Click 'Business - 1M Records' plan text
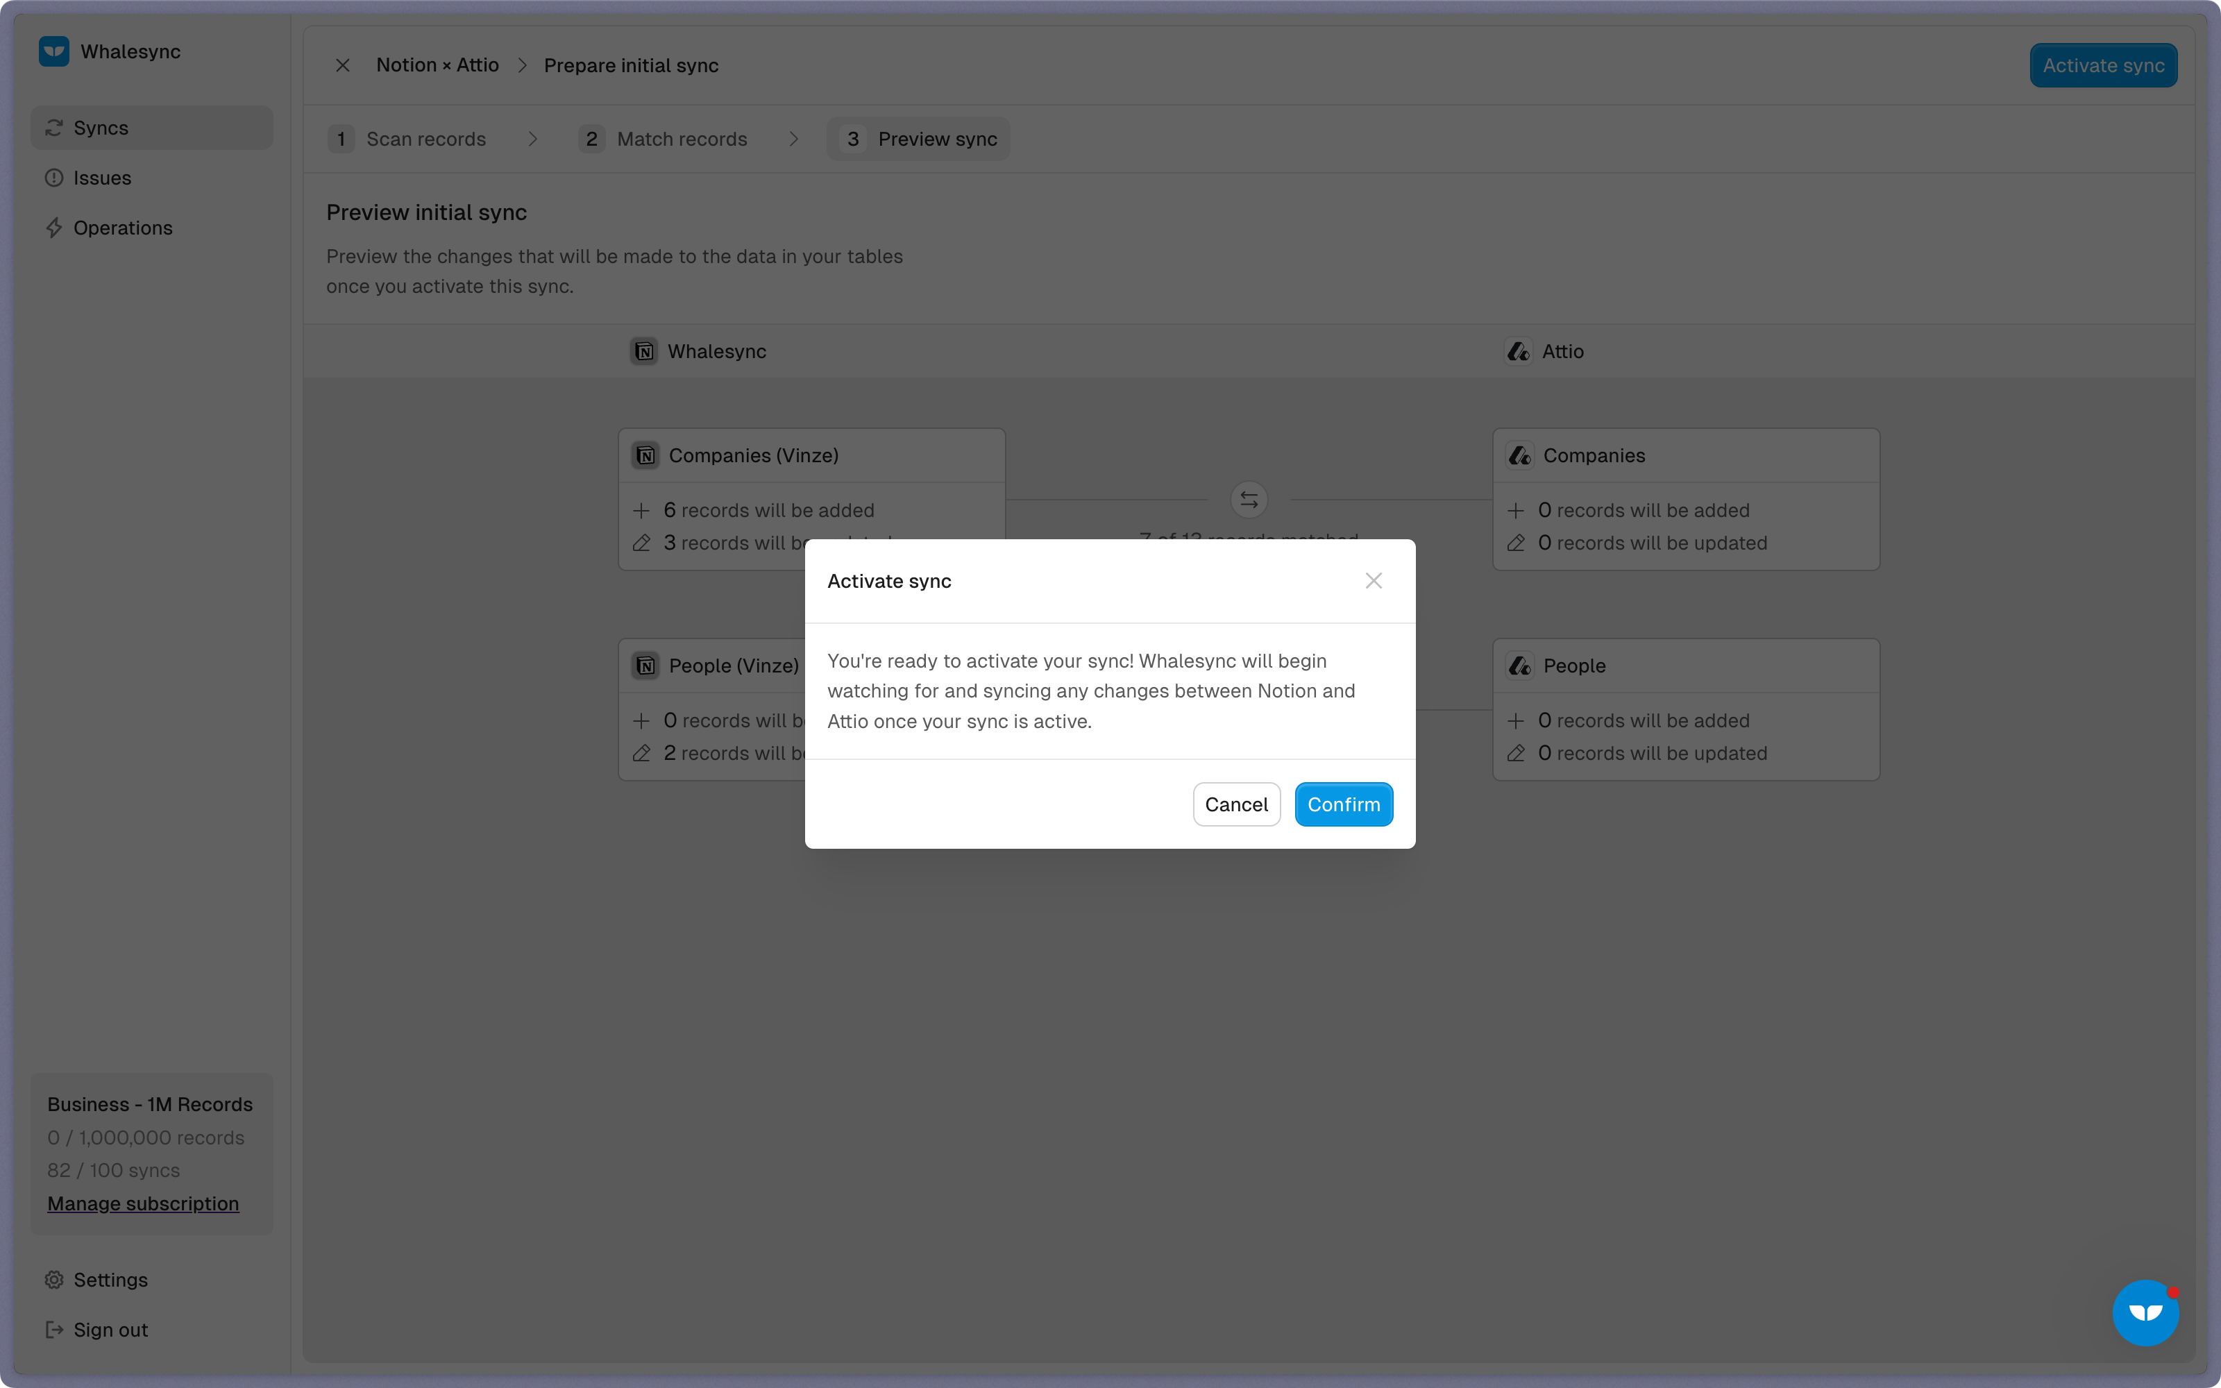Viewport: 2221px width, 1388px height. 150,1104
